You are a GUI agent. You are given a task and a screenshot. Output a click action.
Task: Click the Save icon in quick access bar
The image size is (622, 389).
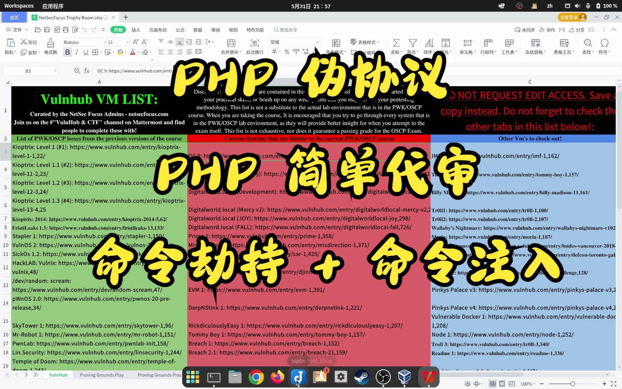(47, 30)
